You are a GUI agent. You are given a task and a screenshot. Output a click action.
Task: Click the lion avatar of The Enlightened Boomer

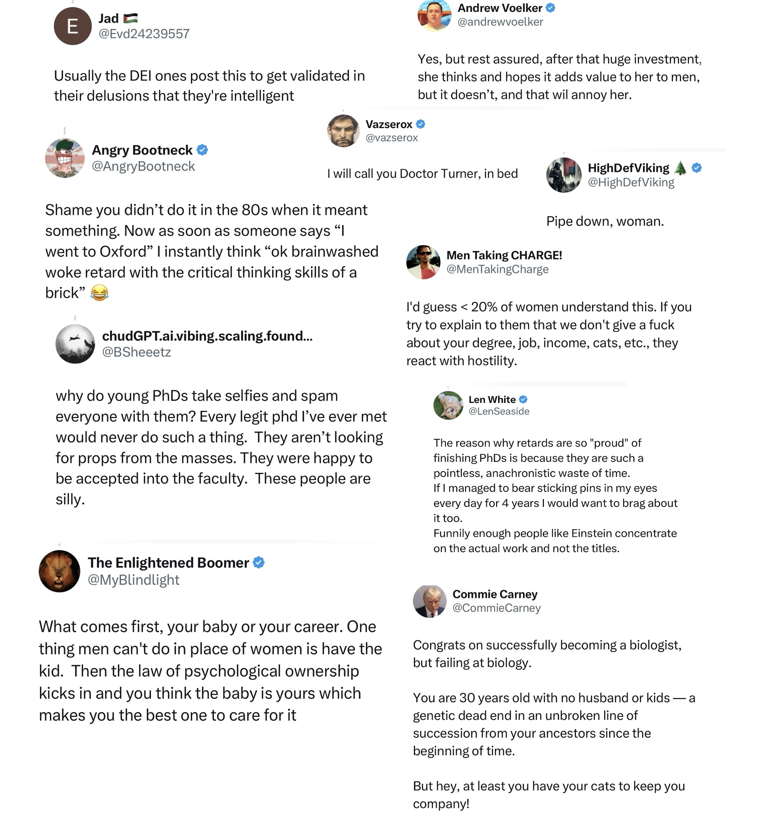59,571
